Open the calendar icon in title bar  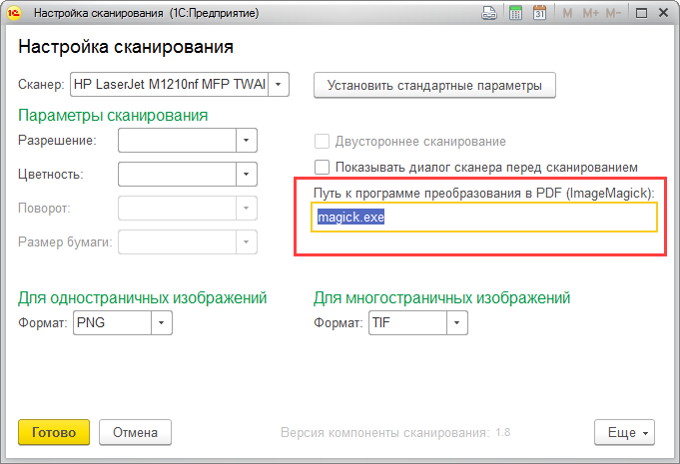tap(539, 13)
